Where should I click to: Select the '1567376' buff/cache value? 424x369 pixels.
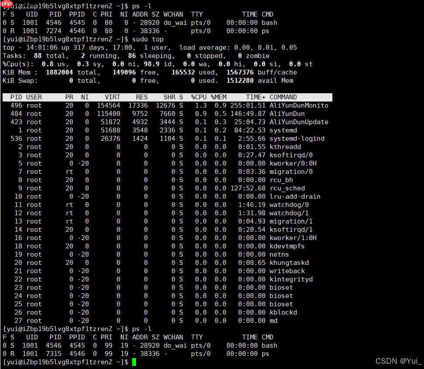pyautogui.click(x=240, y=72)
